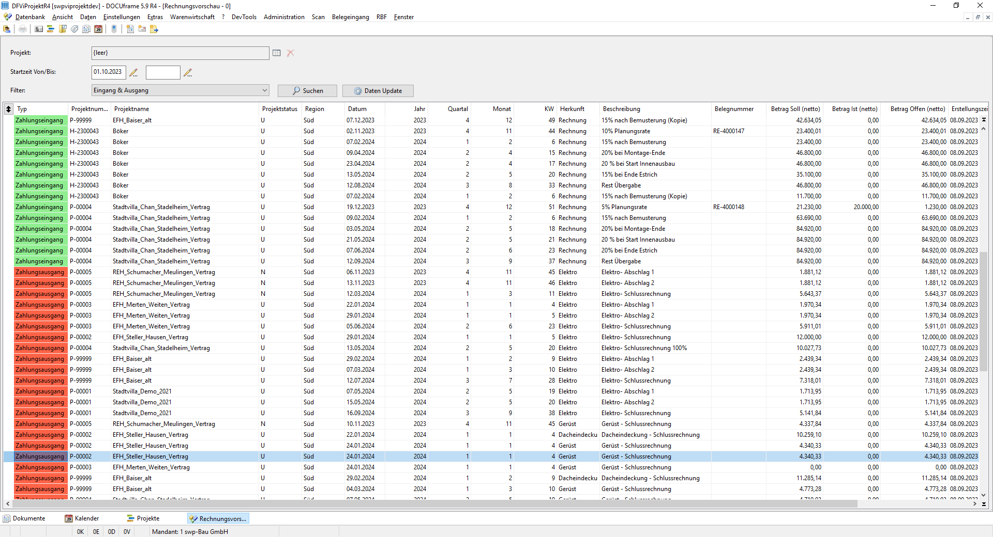Switch to the Kalender tab
Screen dimensions: 993x537
82,518
